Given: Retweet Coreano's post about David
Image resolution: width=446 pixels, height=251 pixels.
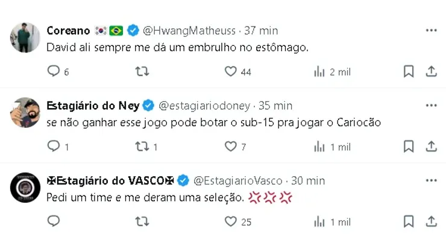Looking at the screenshot, I should [x=142, y=71].
